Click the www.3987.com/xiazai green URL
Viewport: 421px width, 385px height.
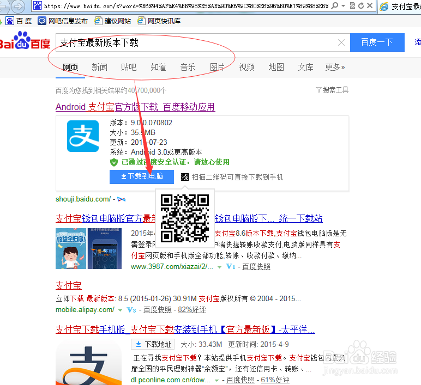click(172, 266)
